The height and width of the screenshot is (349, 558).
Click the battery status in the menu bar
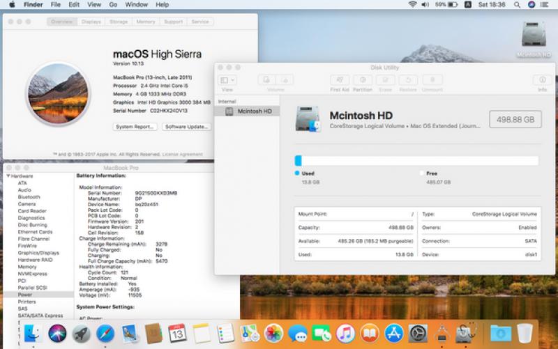click(446, 5)
